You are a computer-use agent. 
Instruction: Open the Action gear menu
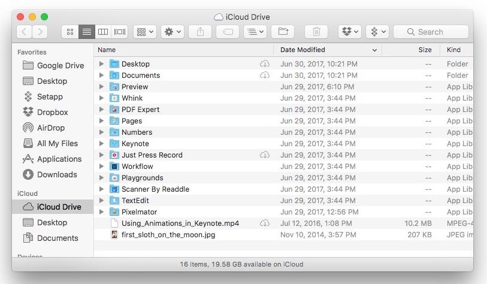pos(173,32)
